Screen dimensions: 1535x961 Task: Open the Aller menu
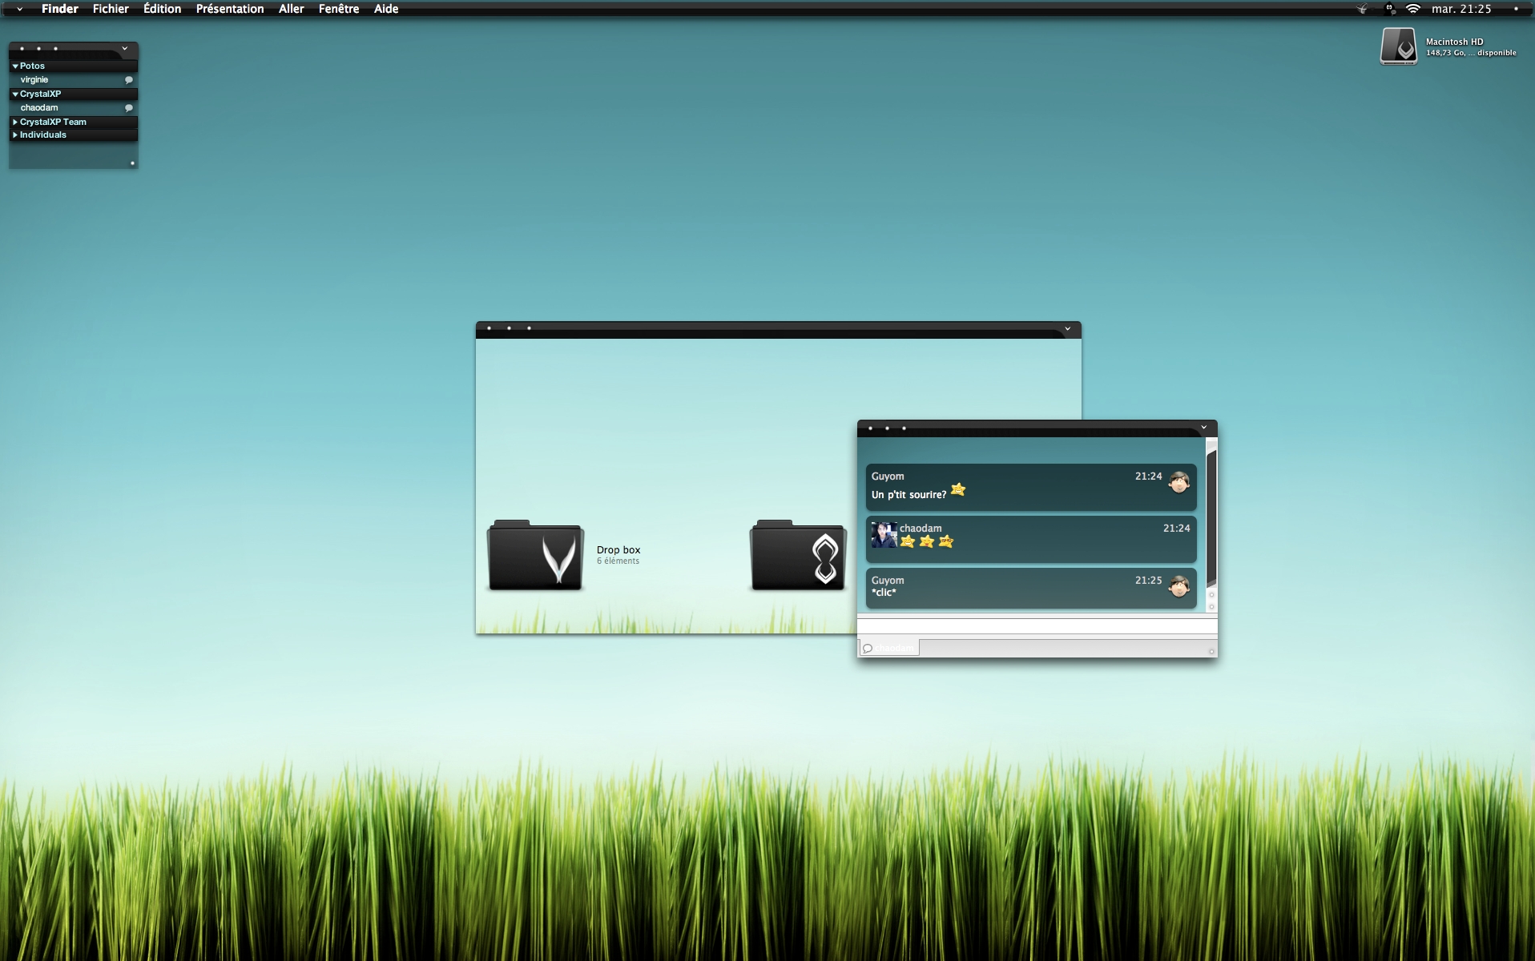click(x=291, y=9)
